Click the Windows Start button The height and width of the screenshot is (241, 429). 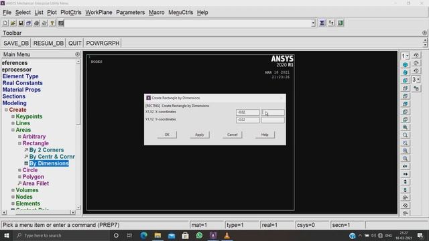(6, 235)
